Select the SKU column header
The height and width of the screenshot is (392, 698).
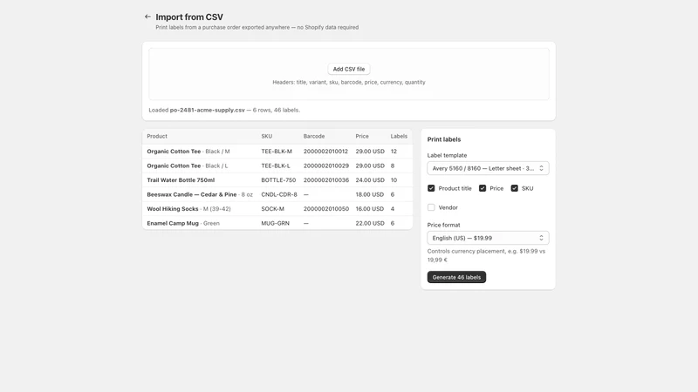267,137
